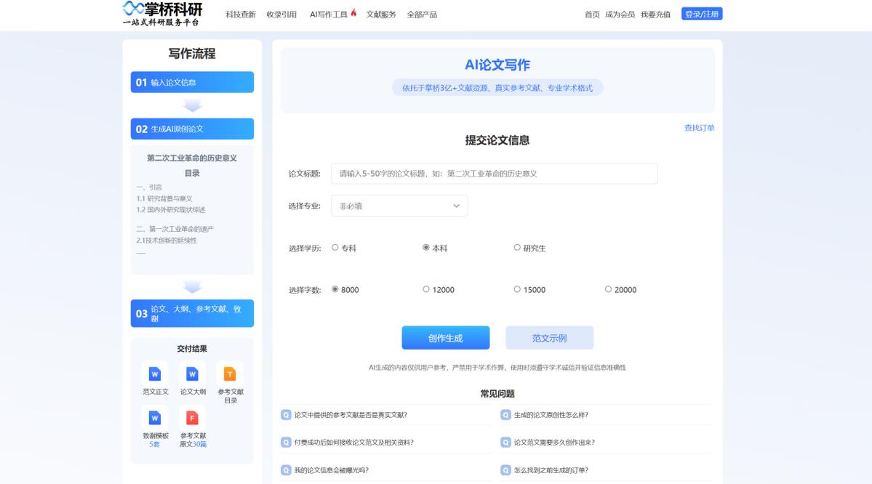Click the 登录/注册 button
The image size is (872, 484).
click(701, 12)
